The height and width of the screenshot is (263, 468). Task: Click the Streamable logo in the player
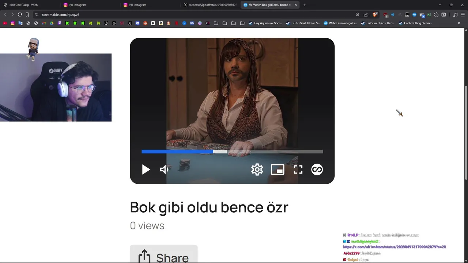point(317,169)
